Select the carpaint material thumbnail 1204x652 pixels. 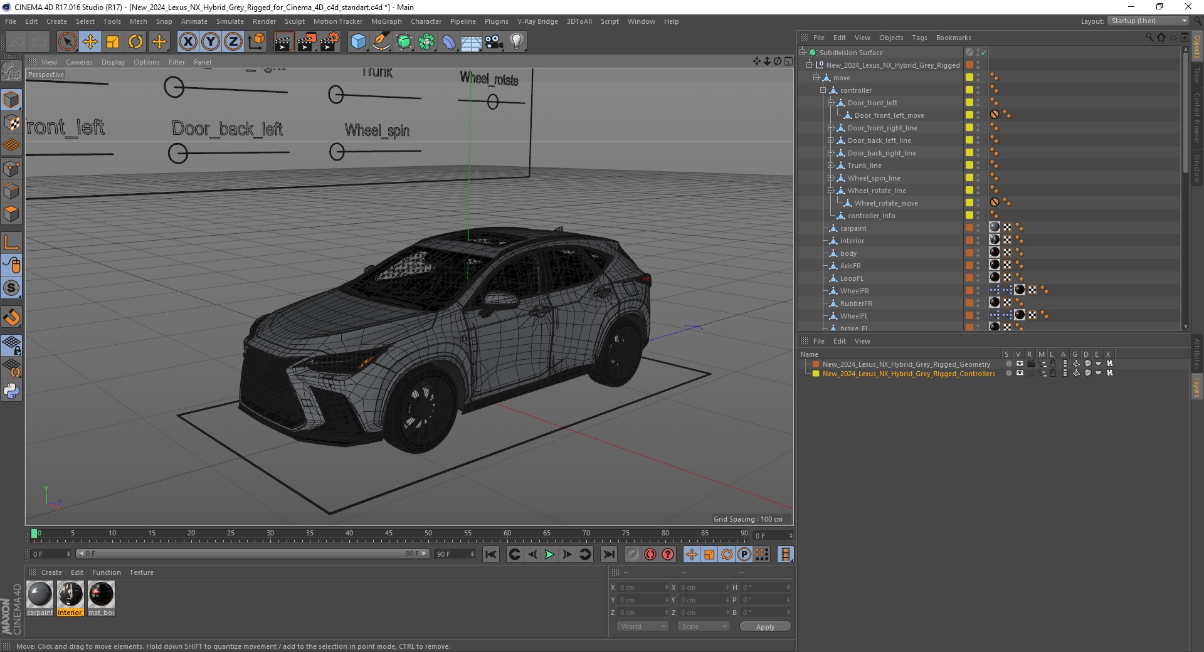coord(40,594)
